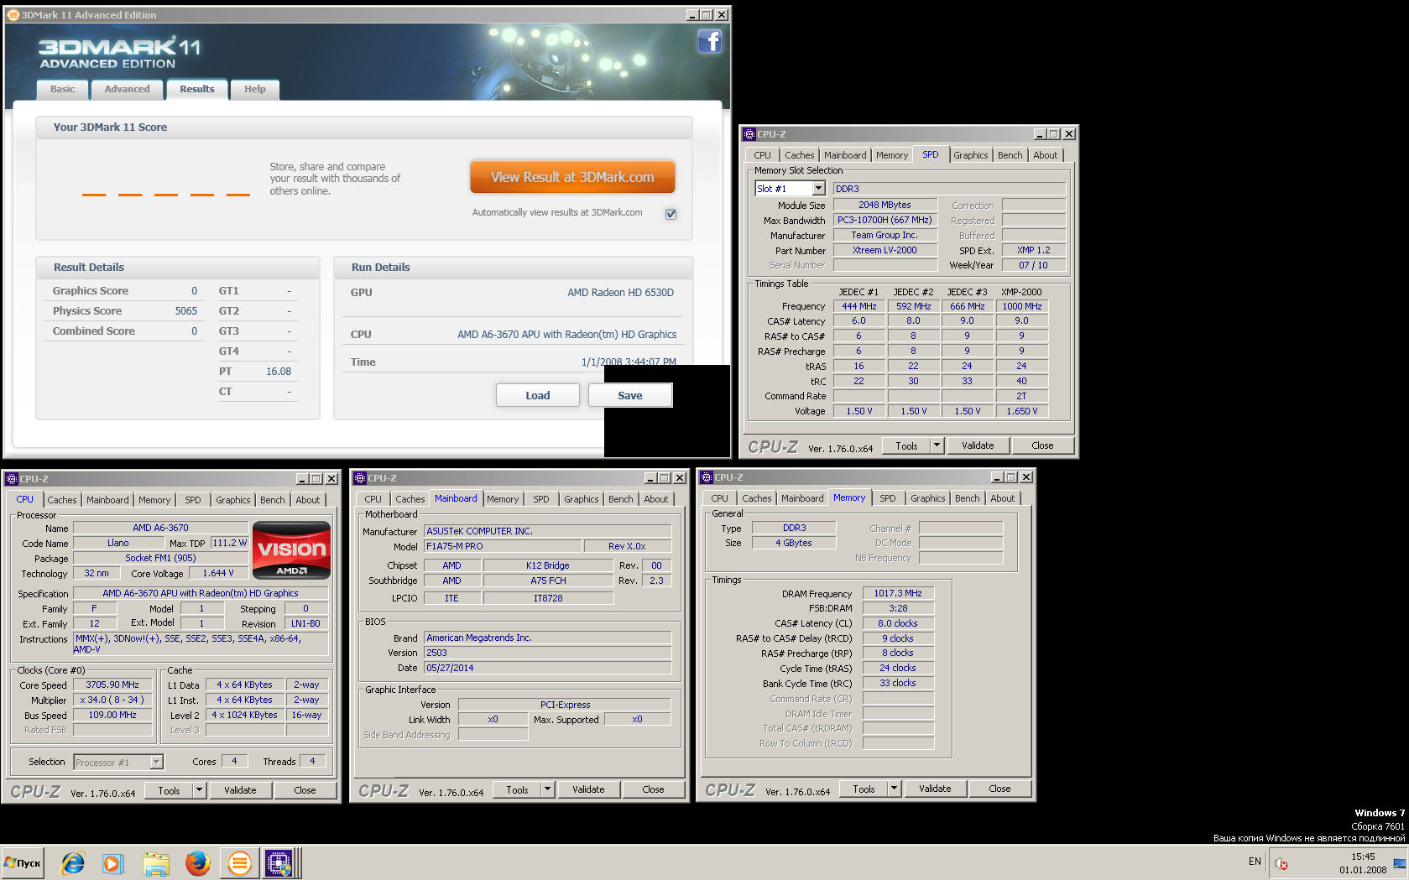
Task: Click Validate in SPD CPU-Z window
Action: [x=978, y=445]
